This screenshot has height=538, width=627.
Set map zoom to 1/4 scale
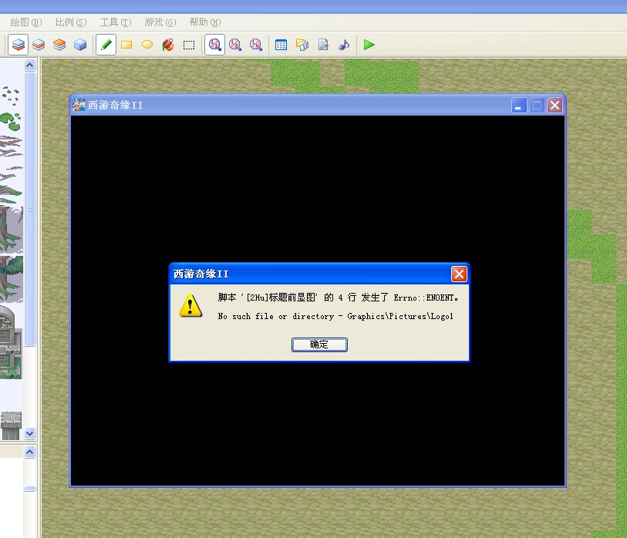pyautogui.click(x=256, y=45)
